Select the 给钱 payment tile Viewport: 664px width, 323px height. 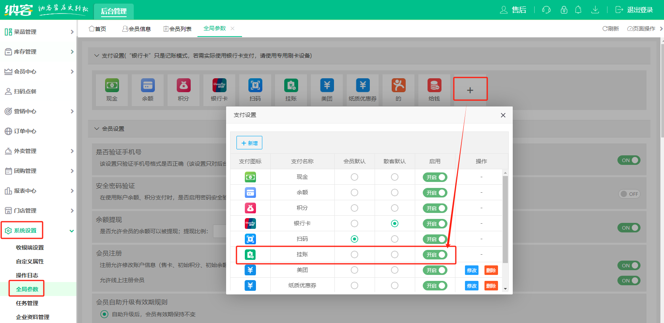434,90
